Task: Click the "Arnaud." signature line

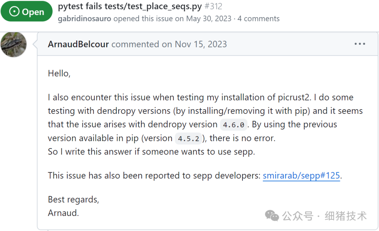Action: click(x=63, y=213)
